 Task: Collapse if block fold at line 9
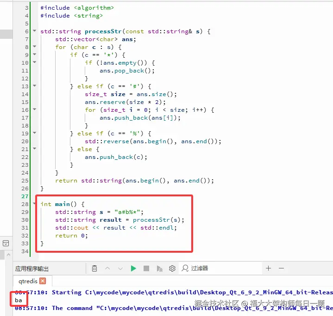click(34, 54)
